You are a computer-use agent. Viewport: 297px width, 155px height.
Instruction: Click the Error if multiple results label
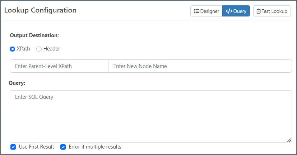(95, 147)
